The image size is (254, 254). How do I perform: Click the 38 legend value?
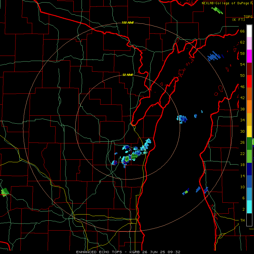point(242,109)
